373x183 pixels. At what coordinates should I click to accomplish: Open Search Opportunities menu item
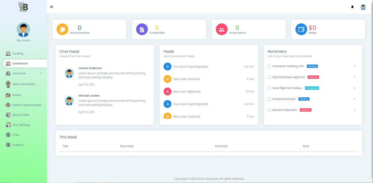point(27,105)
